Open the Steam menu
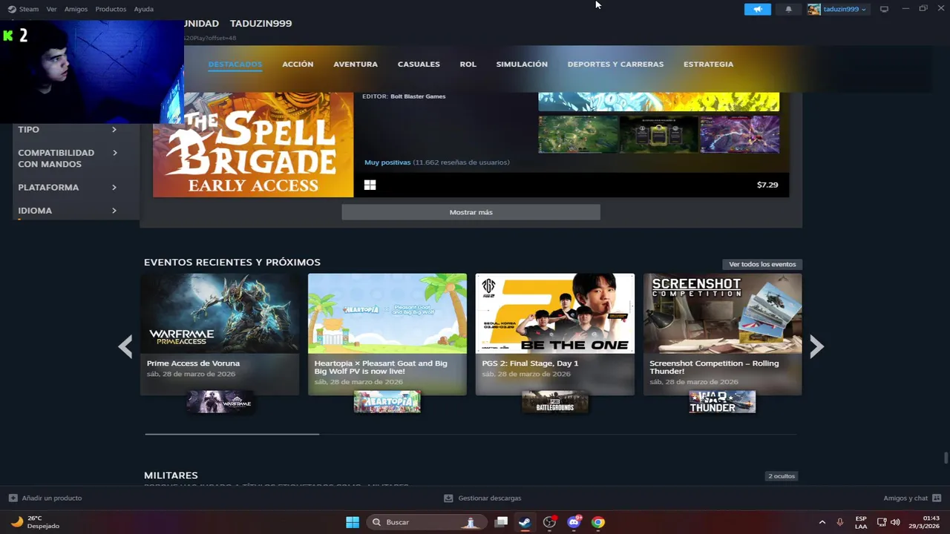This screenshot has height=534, width=950. pos(29,9)
